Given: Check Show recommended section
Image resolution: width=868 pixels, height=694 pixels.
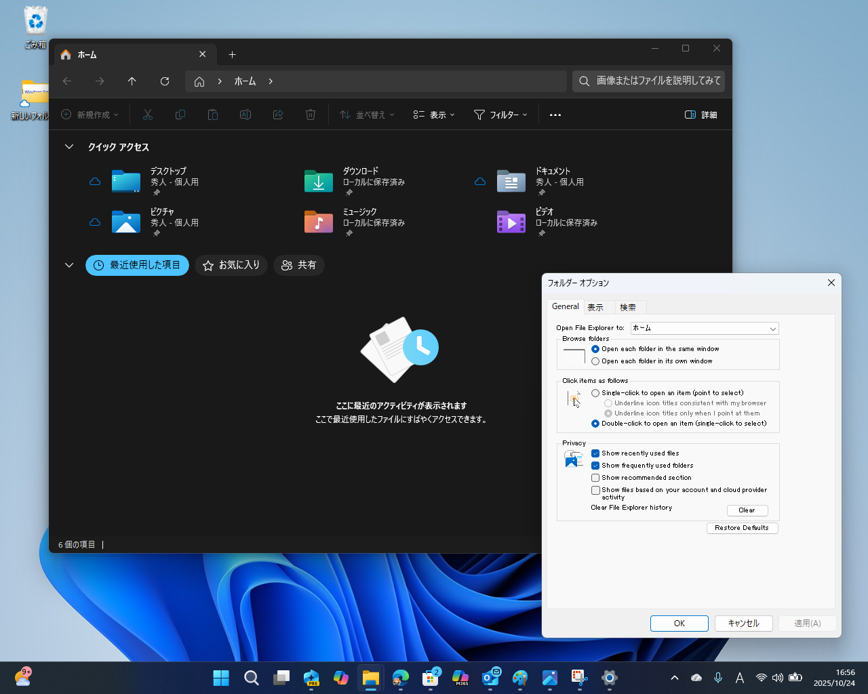Looking at the screenshot, I should click(x=595, y=478).
